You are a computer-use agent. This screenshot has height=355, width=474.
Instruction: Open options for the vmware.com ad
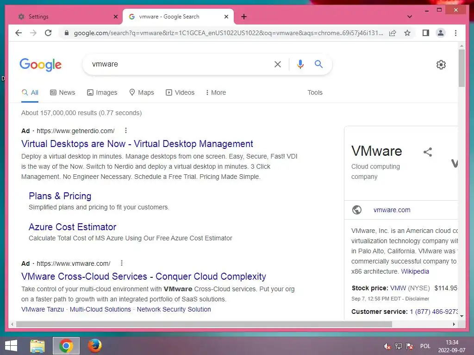(122, 263)
